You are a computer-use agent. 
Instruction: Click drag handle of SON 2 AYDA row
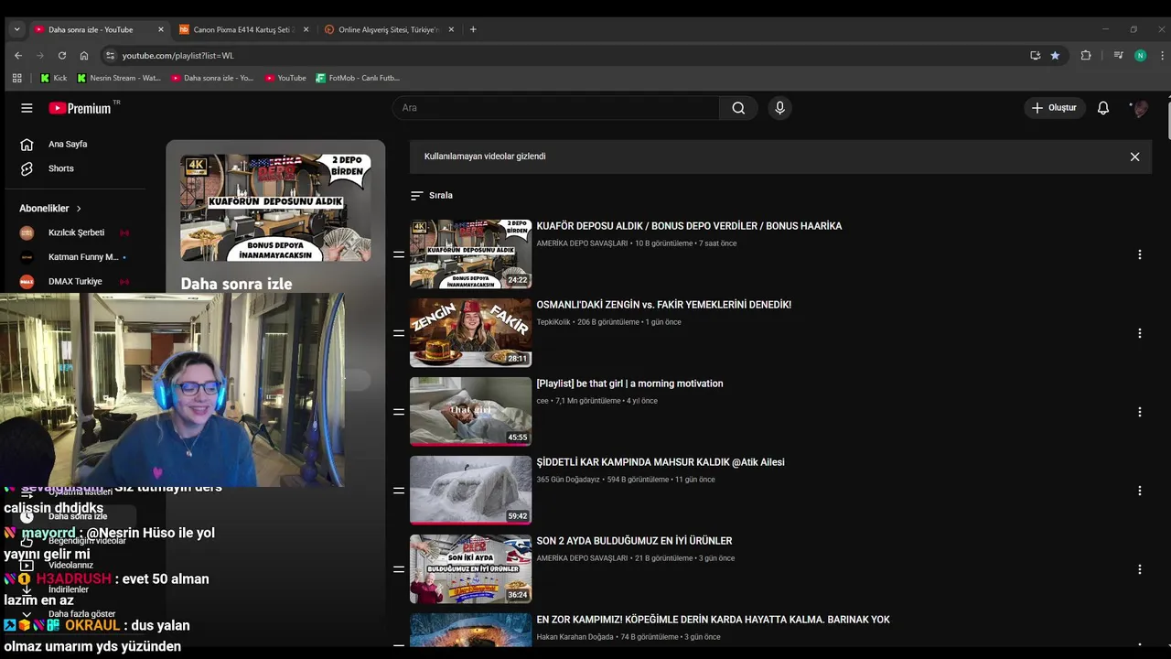tap(399, 569)
